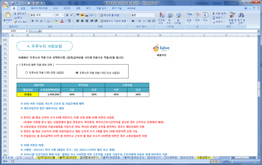Open the 검토 ribbon tab
Image resolution: width=262 pixels, height=165 pixels.
coord(78,8)
